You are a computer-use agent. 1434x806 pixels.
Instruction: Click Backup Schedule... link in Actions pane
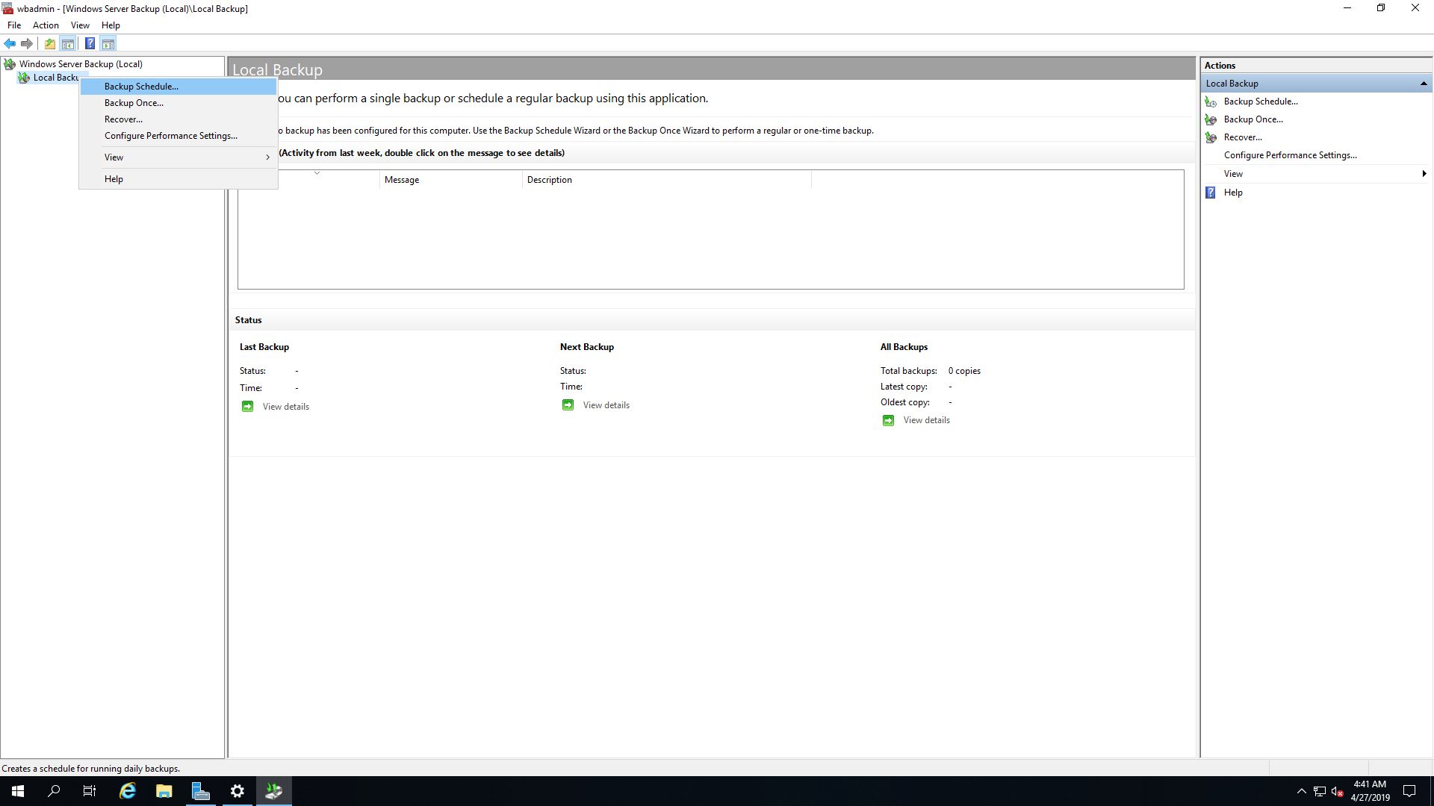(x=1261, y=101)
